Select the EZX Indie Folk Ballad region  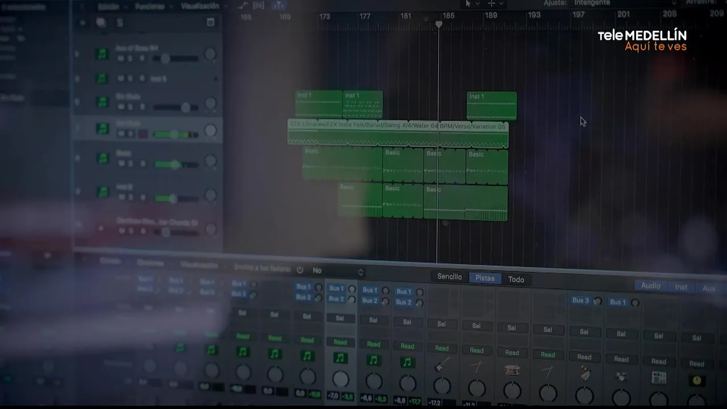pyautogui.click(x=398, y=133)
